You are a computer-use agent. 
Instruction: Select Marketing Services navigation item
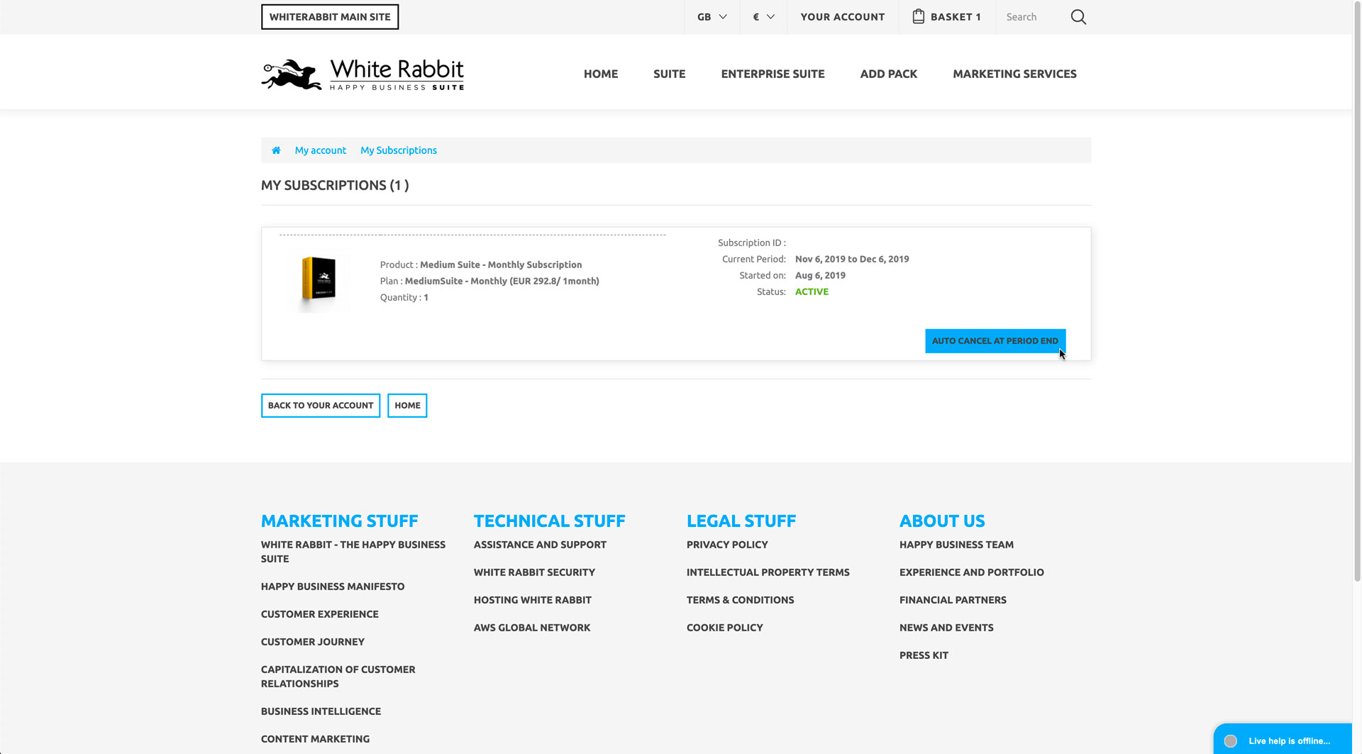coord(1014,74)
